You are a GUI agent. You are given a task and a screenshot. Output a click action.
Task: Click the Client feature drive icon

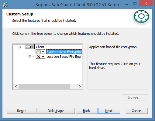pyautogui.click(x=28, y=47)
